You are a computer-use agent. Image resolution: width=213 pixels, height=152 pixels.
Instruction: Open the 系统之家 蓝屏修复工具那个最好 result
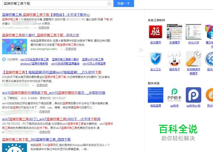tap(41, 35)
